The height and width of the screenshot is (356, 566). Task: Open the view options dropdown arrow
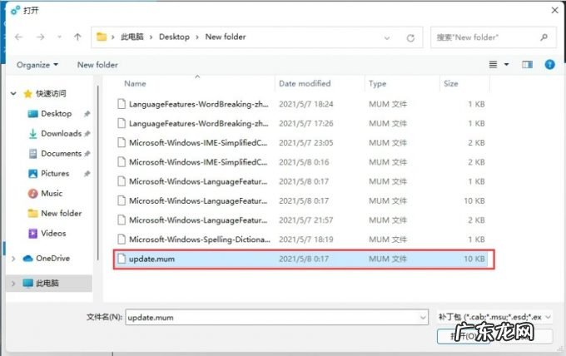click(x=506, y=65)
